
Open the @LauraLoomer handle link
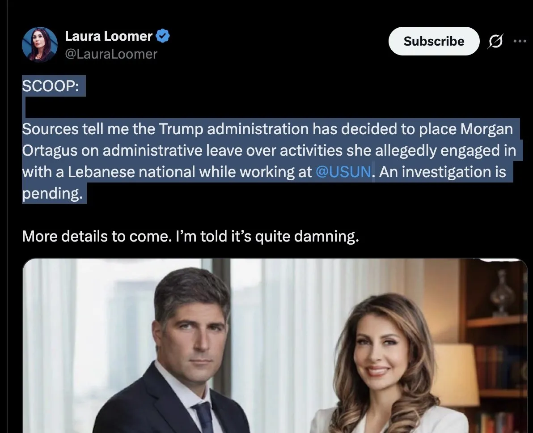point(111,54)
